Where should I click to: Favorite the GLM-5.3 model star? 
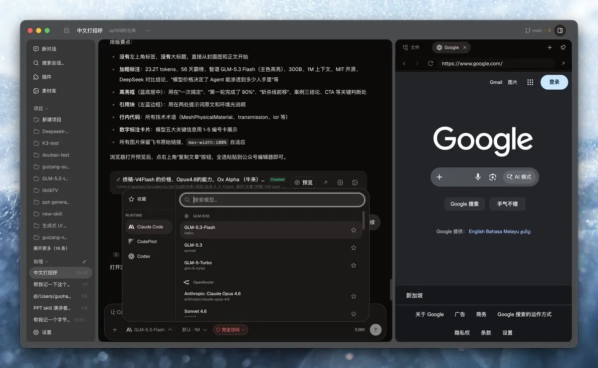coord(354,247)
